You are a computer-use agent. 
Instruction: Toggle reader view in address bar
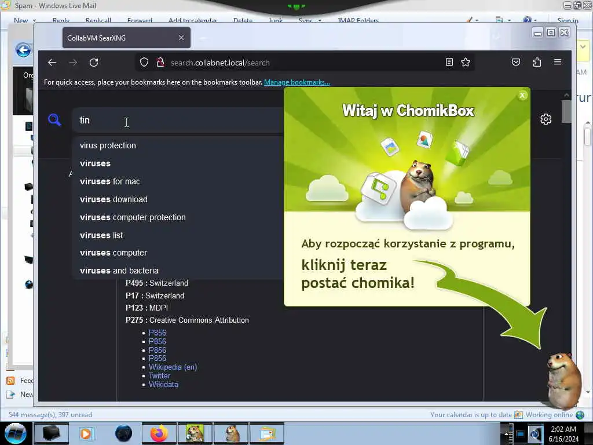(x=449, y=62)
